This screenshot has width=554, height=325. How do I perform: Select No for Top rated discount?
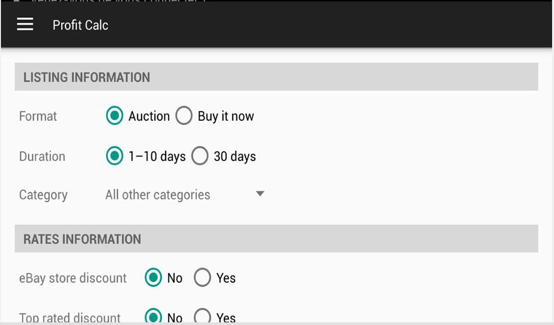point(154,316)
